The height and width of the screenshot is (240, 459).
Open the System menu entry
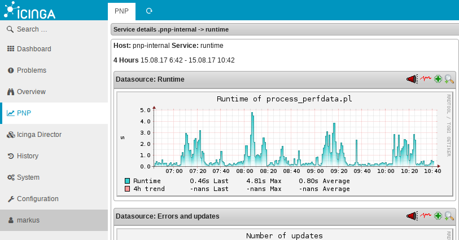(54, 177)
